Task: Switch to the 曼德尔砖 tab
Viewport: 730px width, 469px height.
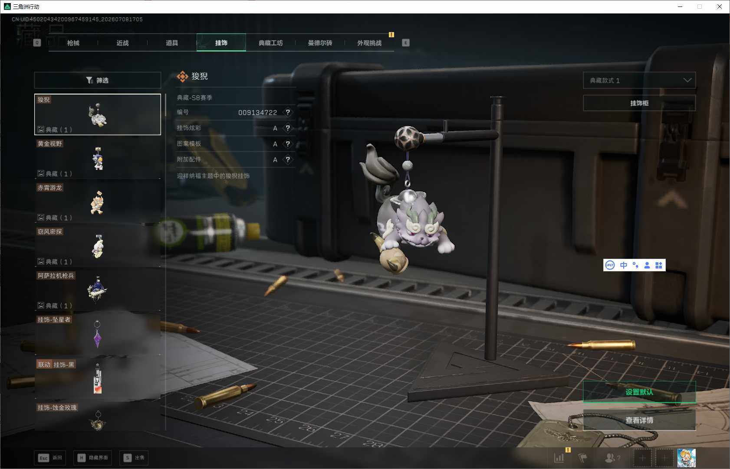Action: click(320, 43)
